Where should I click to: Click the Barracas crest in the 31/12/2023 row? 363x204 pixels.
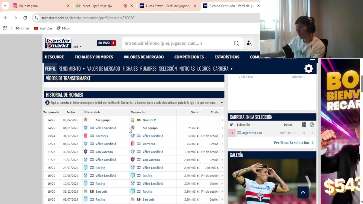pyautogui.click(x=85, y=136)
